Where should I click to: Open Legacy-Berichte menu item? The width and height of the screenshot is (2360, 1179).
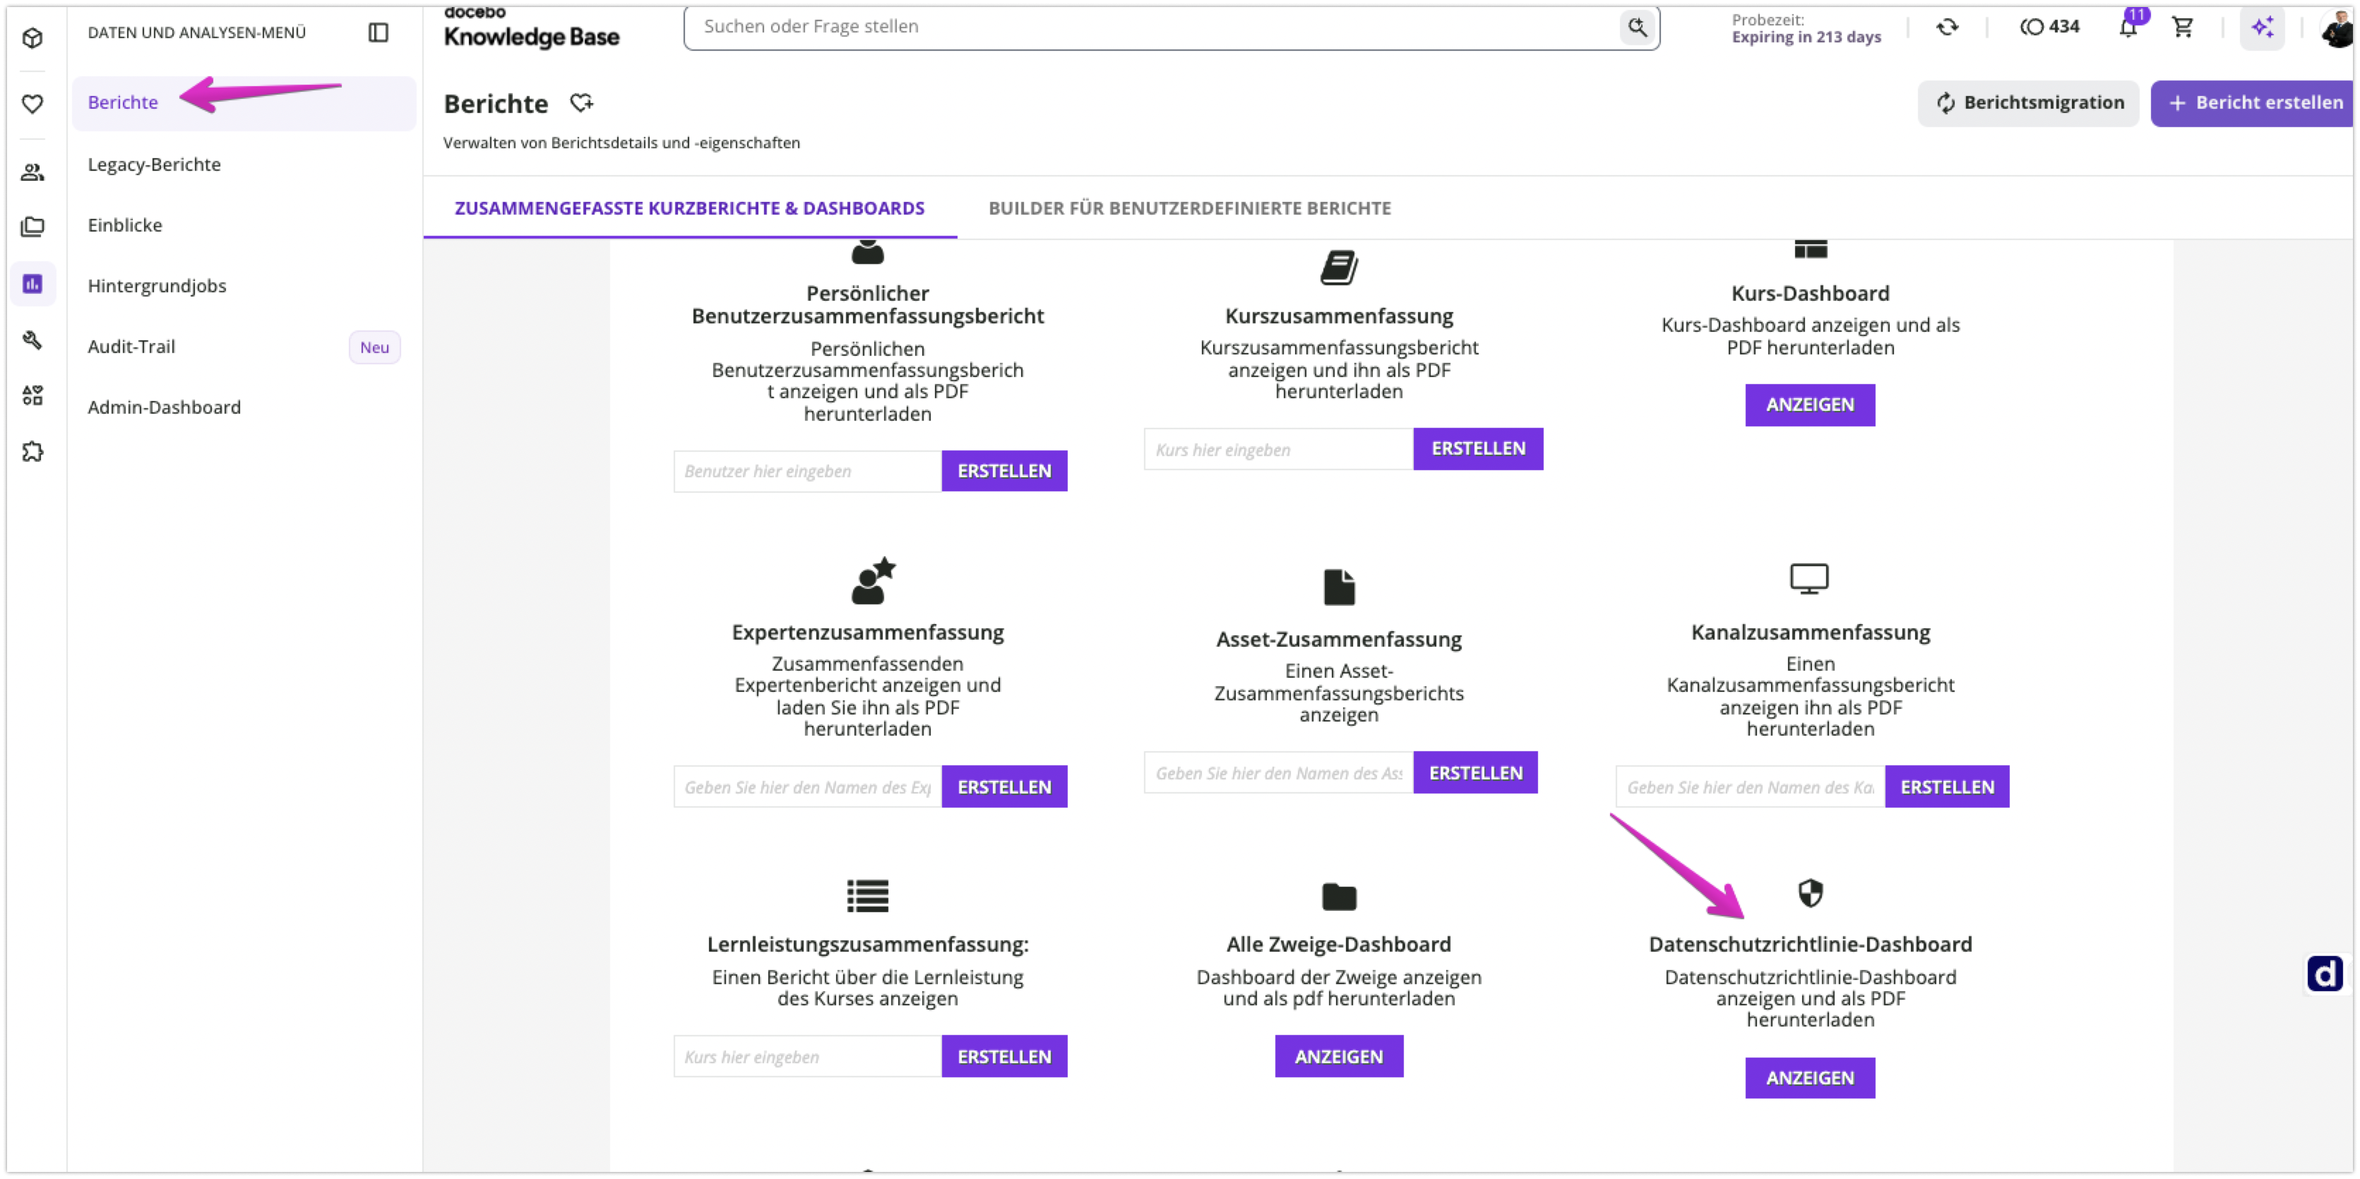point(154,164)
